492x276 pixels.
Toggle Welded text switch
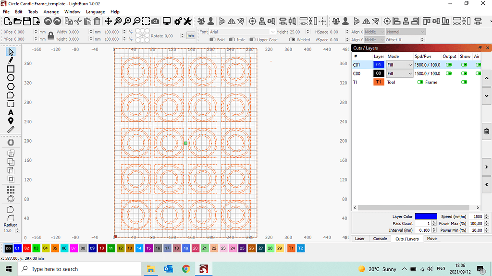[292, 39]
